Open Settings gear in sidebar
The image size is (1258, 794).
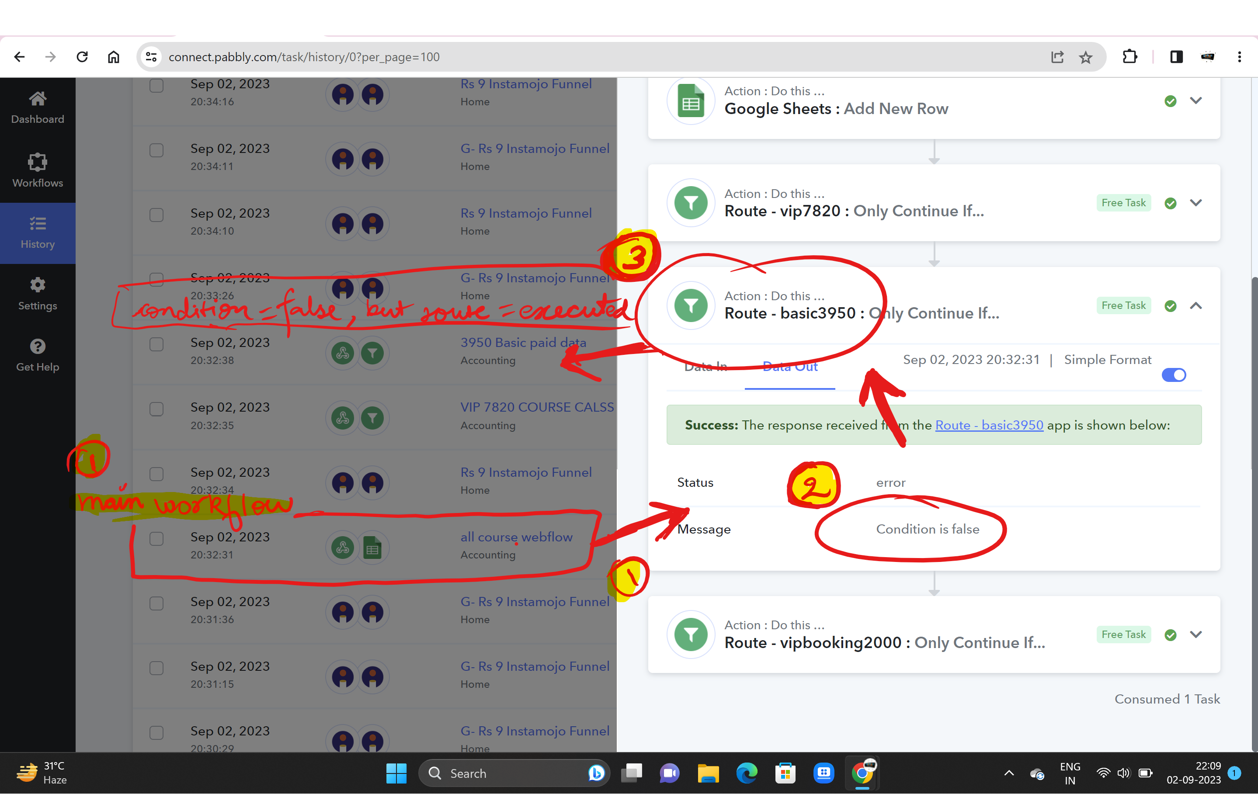click(38, 294)
